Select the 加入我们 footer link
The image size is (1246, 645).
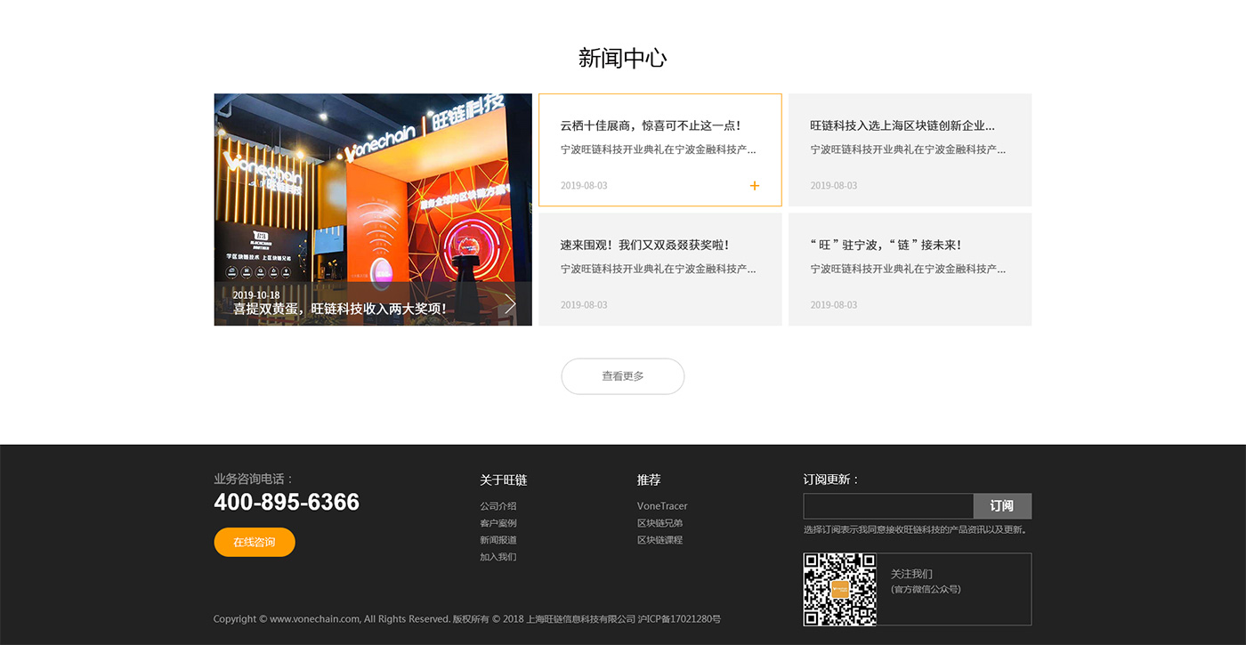click(x=498, y=557)
